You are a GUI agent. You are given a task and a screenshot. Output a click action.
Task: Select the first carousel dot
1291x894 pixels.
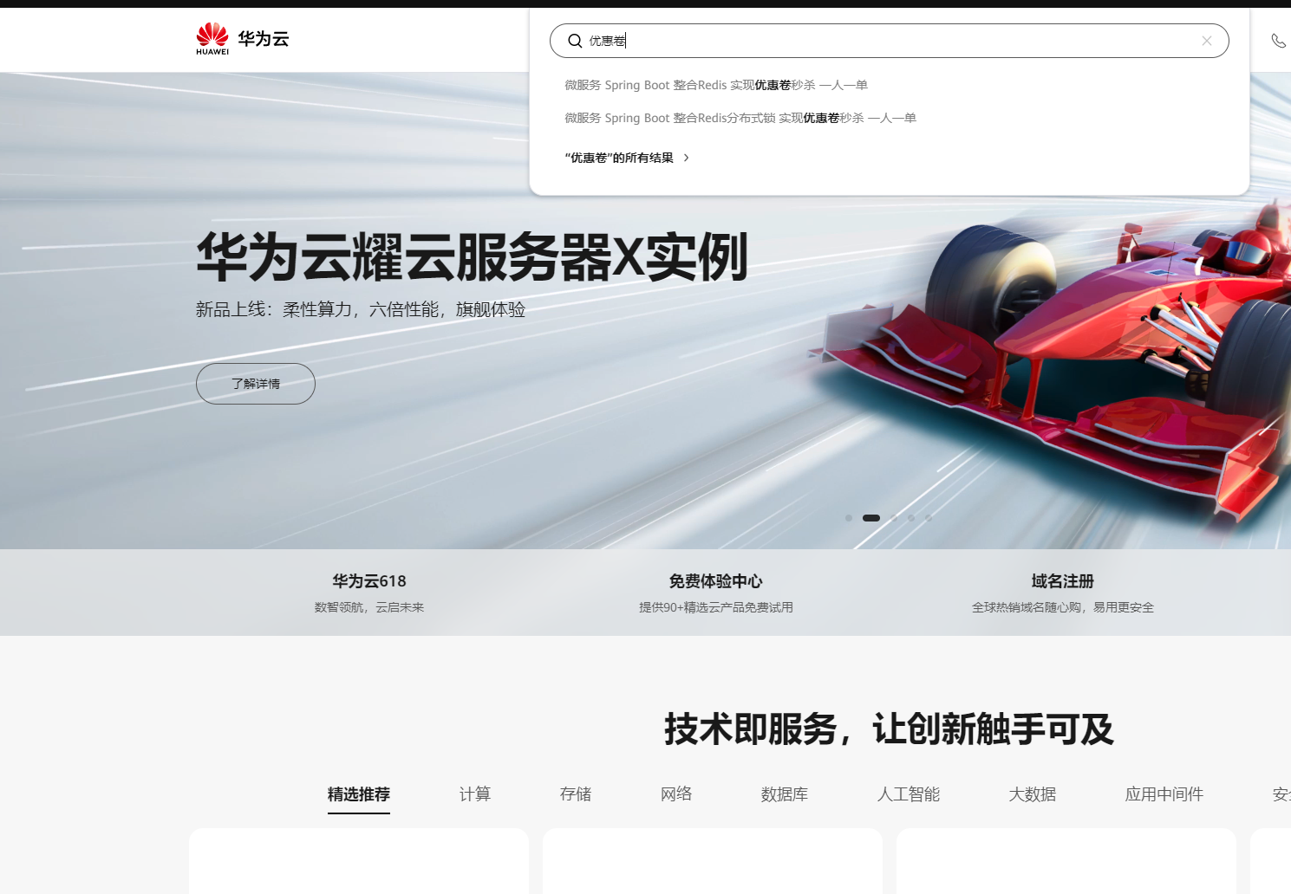click(x=849, y=518)
